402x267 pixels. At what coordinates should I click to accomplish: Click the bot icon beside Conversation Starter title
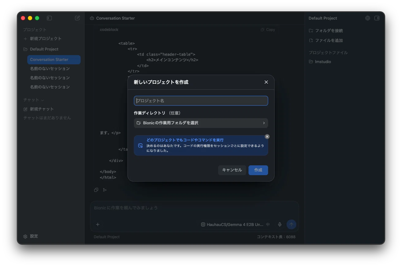click(92, 18)
